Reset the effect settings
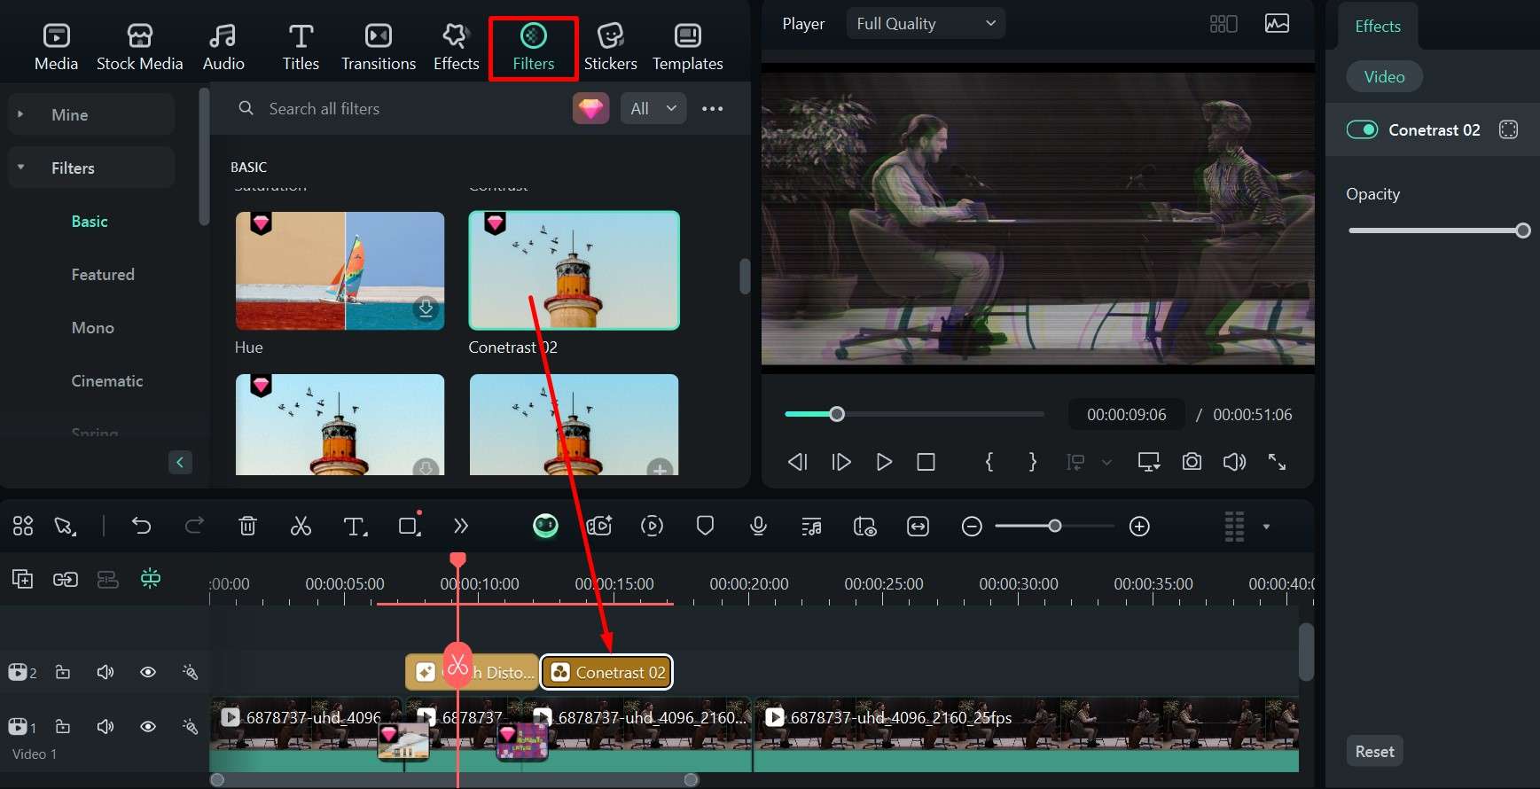The height and width of the screenshot is (789, 1540). coord(1374,752)
